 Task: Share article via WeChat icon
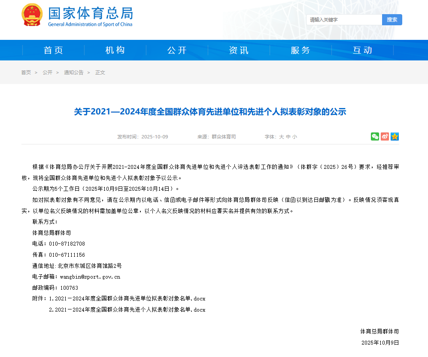pyautogui.click(x=375, y=136)
